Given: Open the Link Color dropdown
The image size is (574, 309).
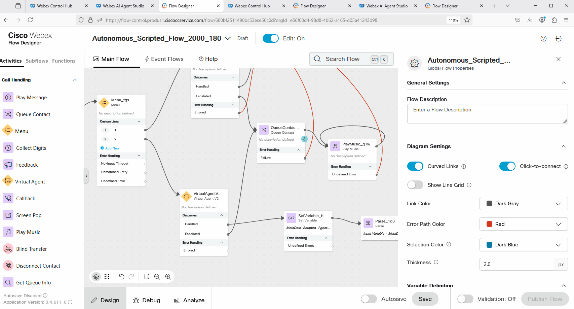Looking at the screenshot, I should (x=523, y=204).
